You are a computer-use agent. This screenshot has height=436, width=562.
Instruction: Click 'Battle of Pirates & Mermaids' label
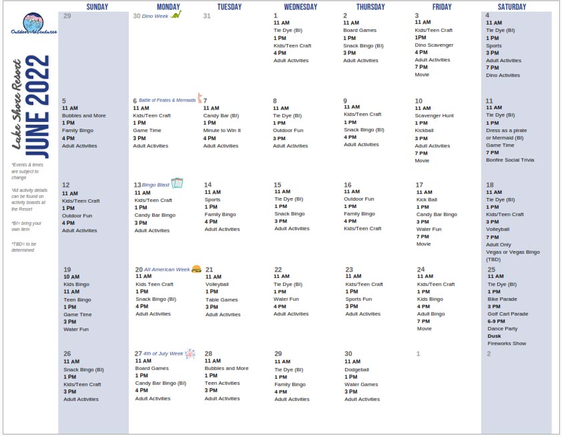tap(168, 100)
